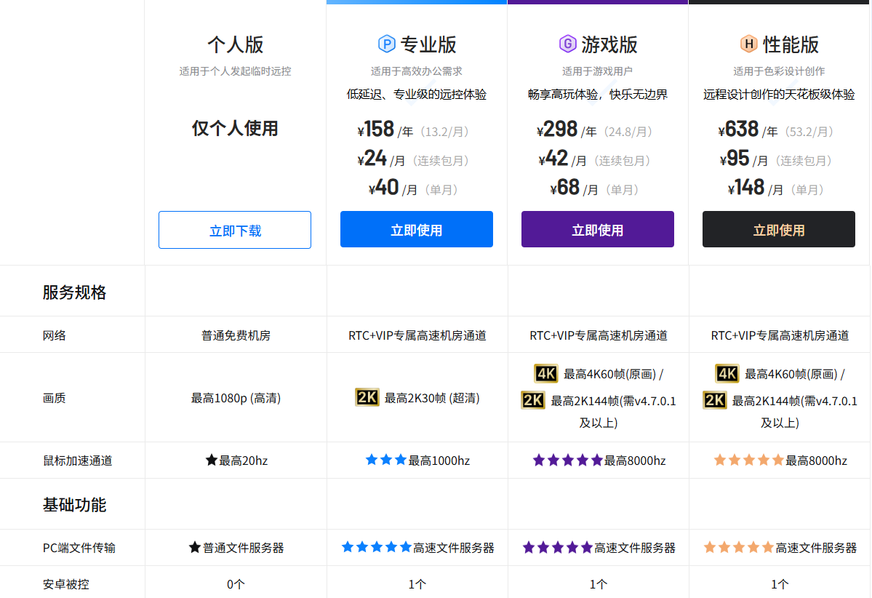The image size is (872, 598).
Task: Click the 鼠标加速通道 row label
Action: [x=78, y=461]
